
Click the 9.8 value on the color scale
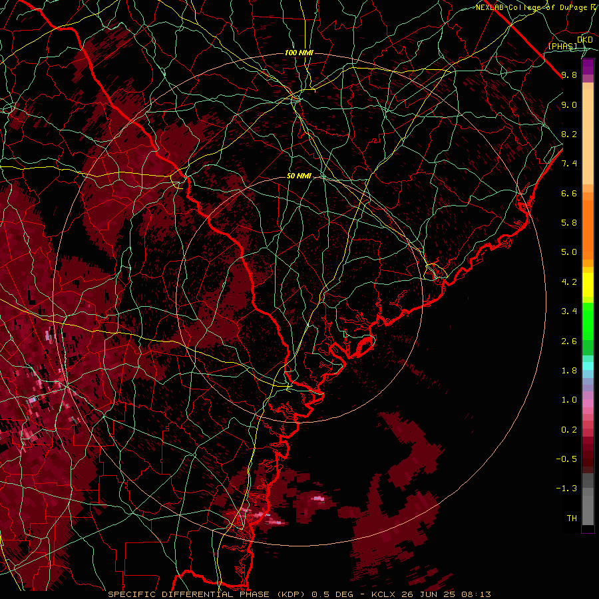pos(569,75)
